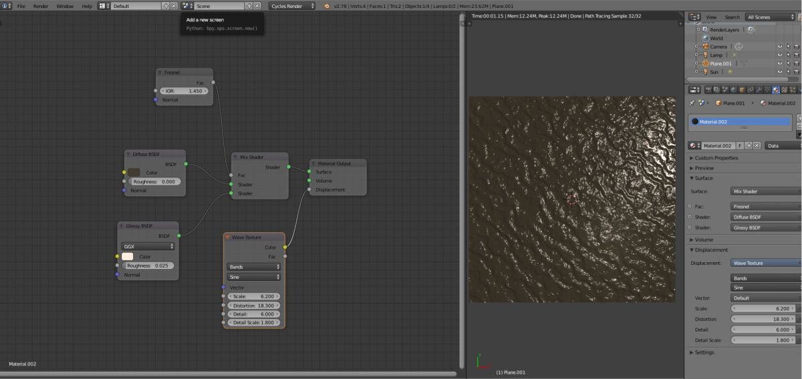
Task: Toggle Plane.001 selectability cursor icon
Action: pos(788,63)
